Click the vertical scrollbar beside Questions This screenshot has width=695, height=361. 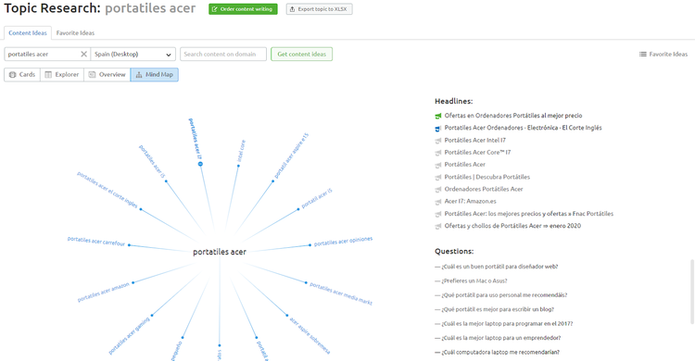pyautogui.click(x=692, y=293)
